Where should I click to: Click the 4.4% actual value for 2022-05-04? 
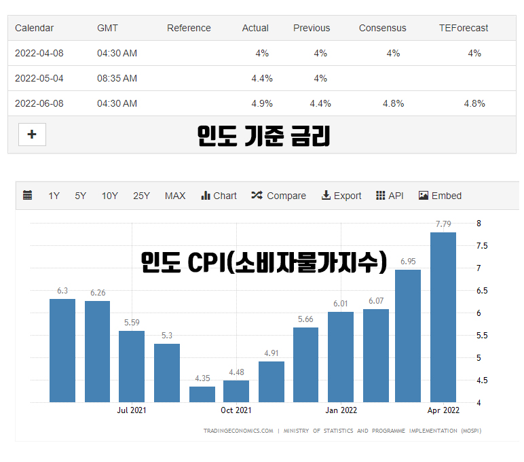(262, 78)
